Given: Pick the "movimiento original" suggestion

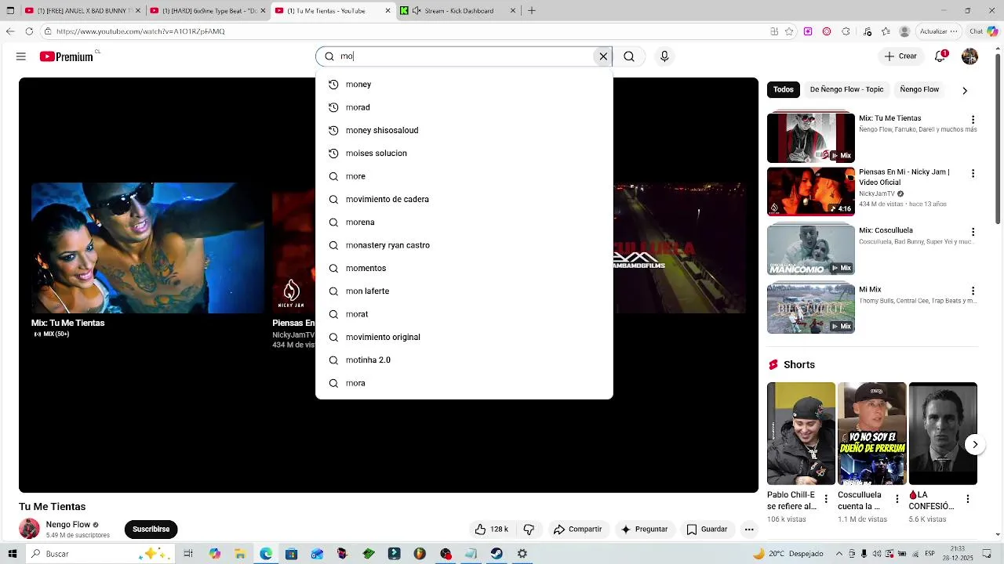Looking at the screenshot, I should [x=464, y=337].
